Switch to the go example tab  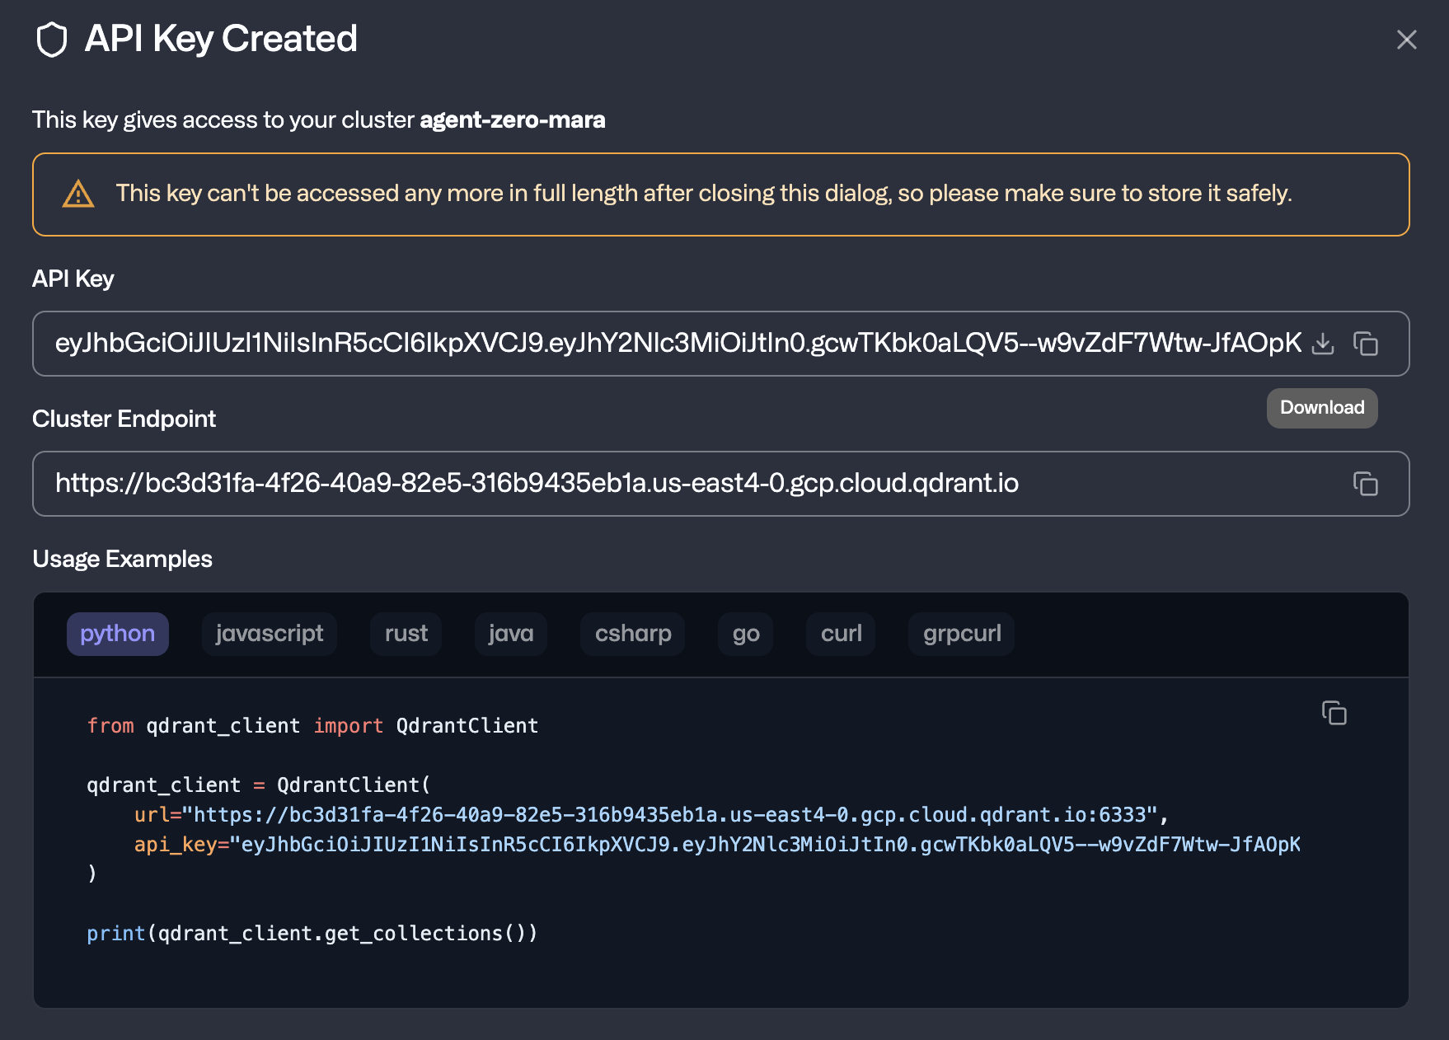pyautogui.click(x=746, y=634)
